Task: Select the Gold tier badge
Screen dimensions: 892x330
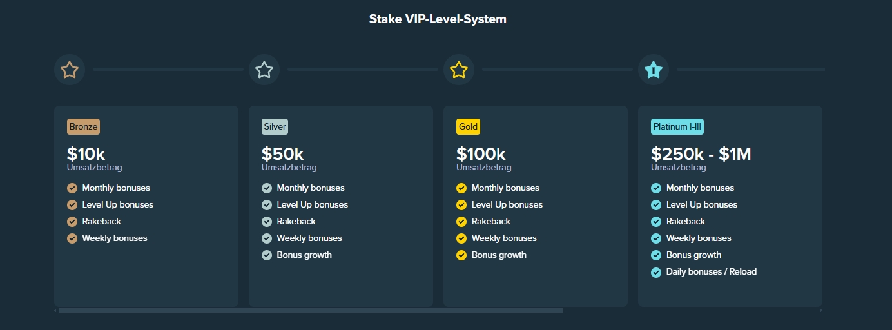Action: click(x=468, y=126)
